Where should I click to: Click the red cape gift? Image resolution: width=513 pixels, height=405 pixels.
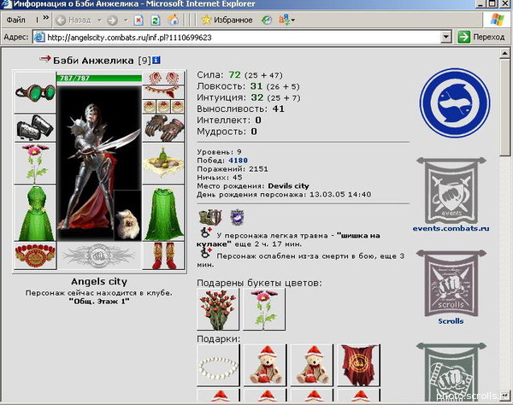click(358, 365)
